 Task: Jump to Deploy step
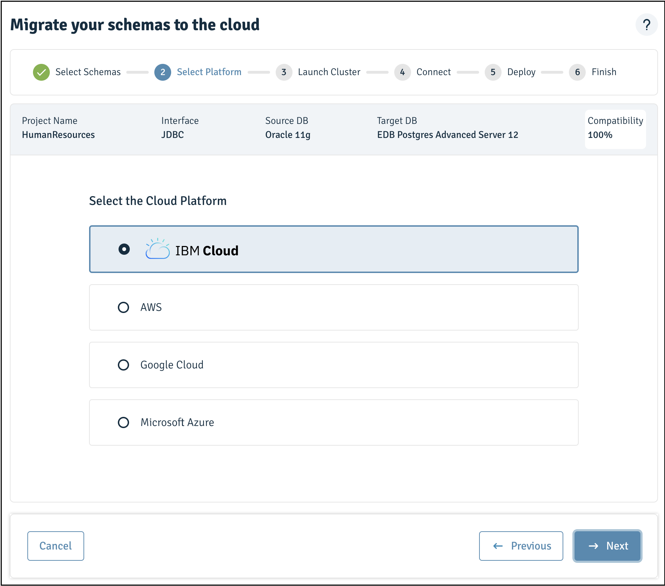coord(521,72)
